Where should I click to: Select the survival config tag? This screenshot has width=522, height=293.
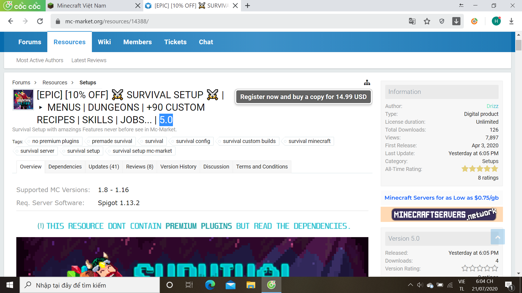[x=193, y=141]
